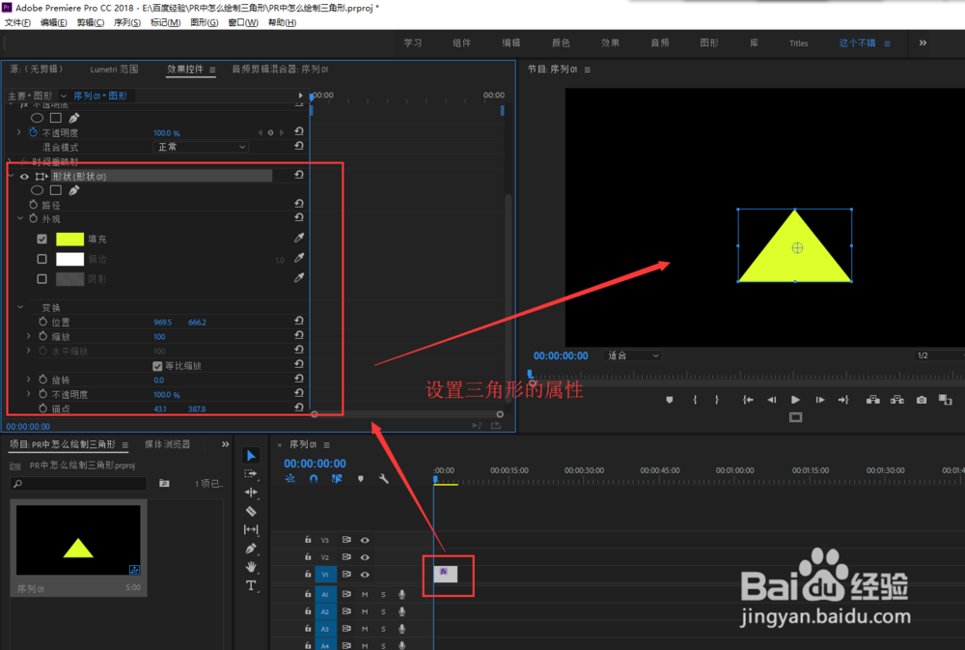Screen dimensions: 965x650
Task: Open 混合模式 blend mode dropdown
Action: 201,147
